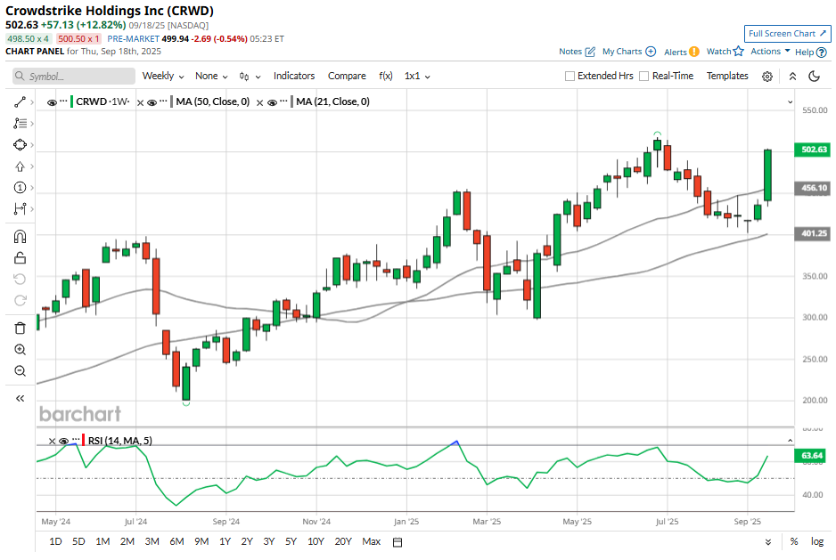Switch to dark mode moon icon
Image resolution: width=836 pixels, height=560 pixels.
click(x=814, y=77)
